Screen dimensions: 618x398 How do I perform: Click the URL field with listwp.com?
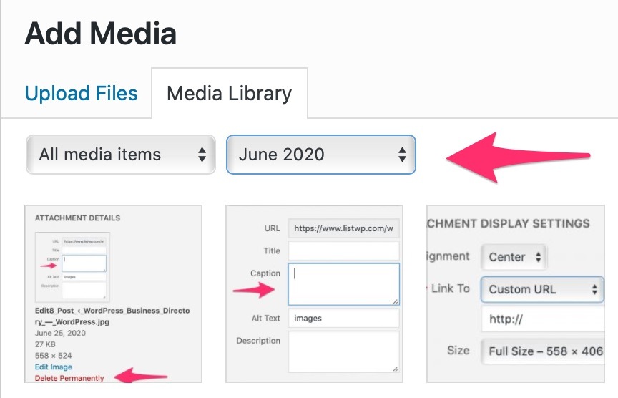[343, 228]
